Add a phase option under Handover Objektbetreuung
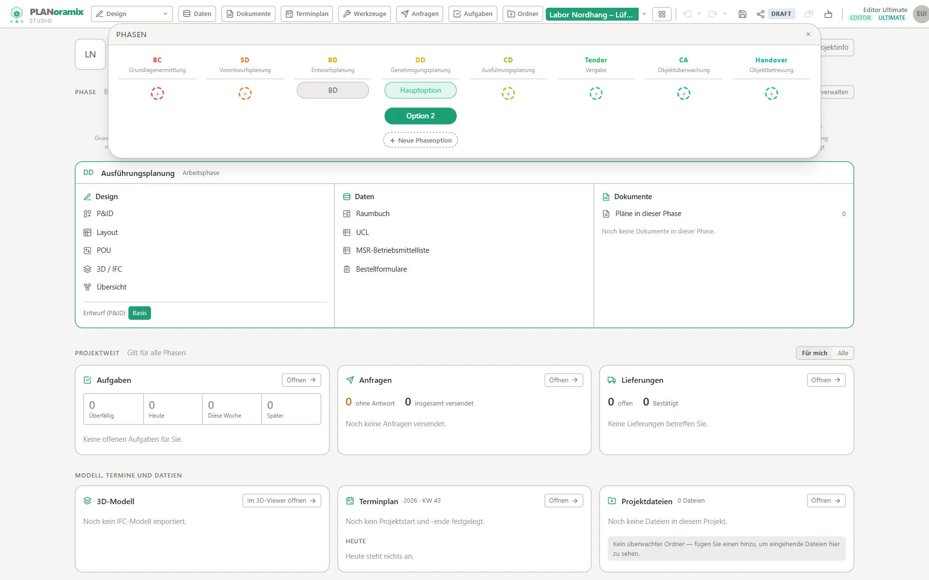 tap(771, 93)
